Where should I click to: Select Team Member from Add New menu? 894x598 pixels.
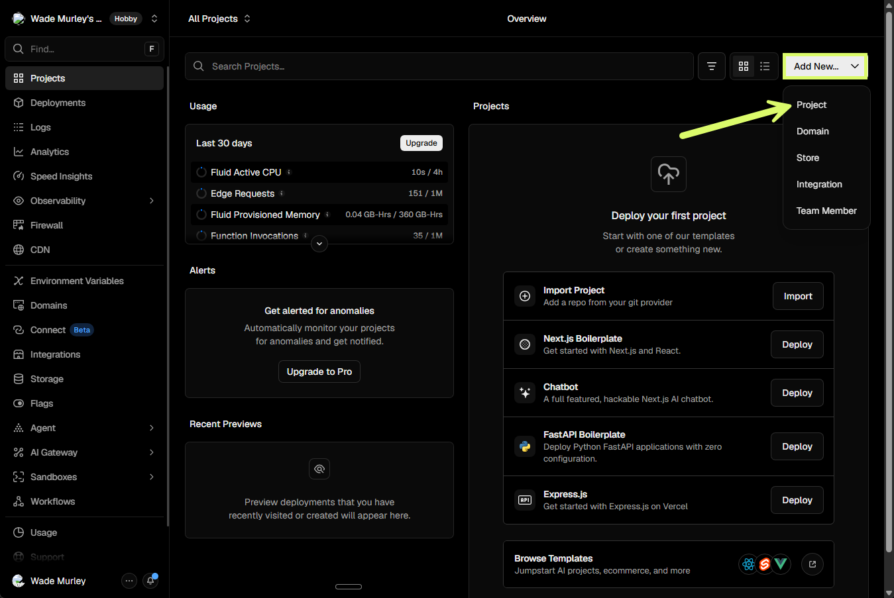pyautogui.click(x=826, y=211)
